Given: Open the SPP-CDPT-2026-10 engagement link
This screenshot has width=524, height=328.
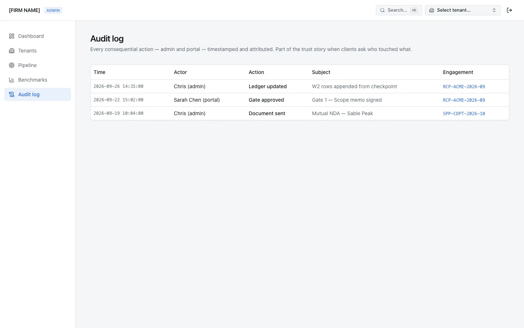Looking at the screenshot, I should coord(464,114).
